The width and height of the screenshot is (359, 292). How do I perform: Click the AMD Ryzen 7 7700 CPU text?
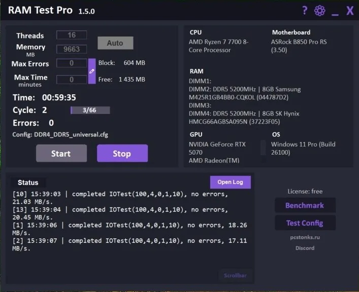pyautogui.click(x=219, y=46)
